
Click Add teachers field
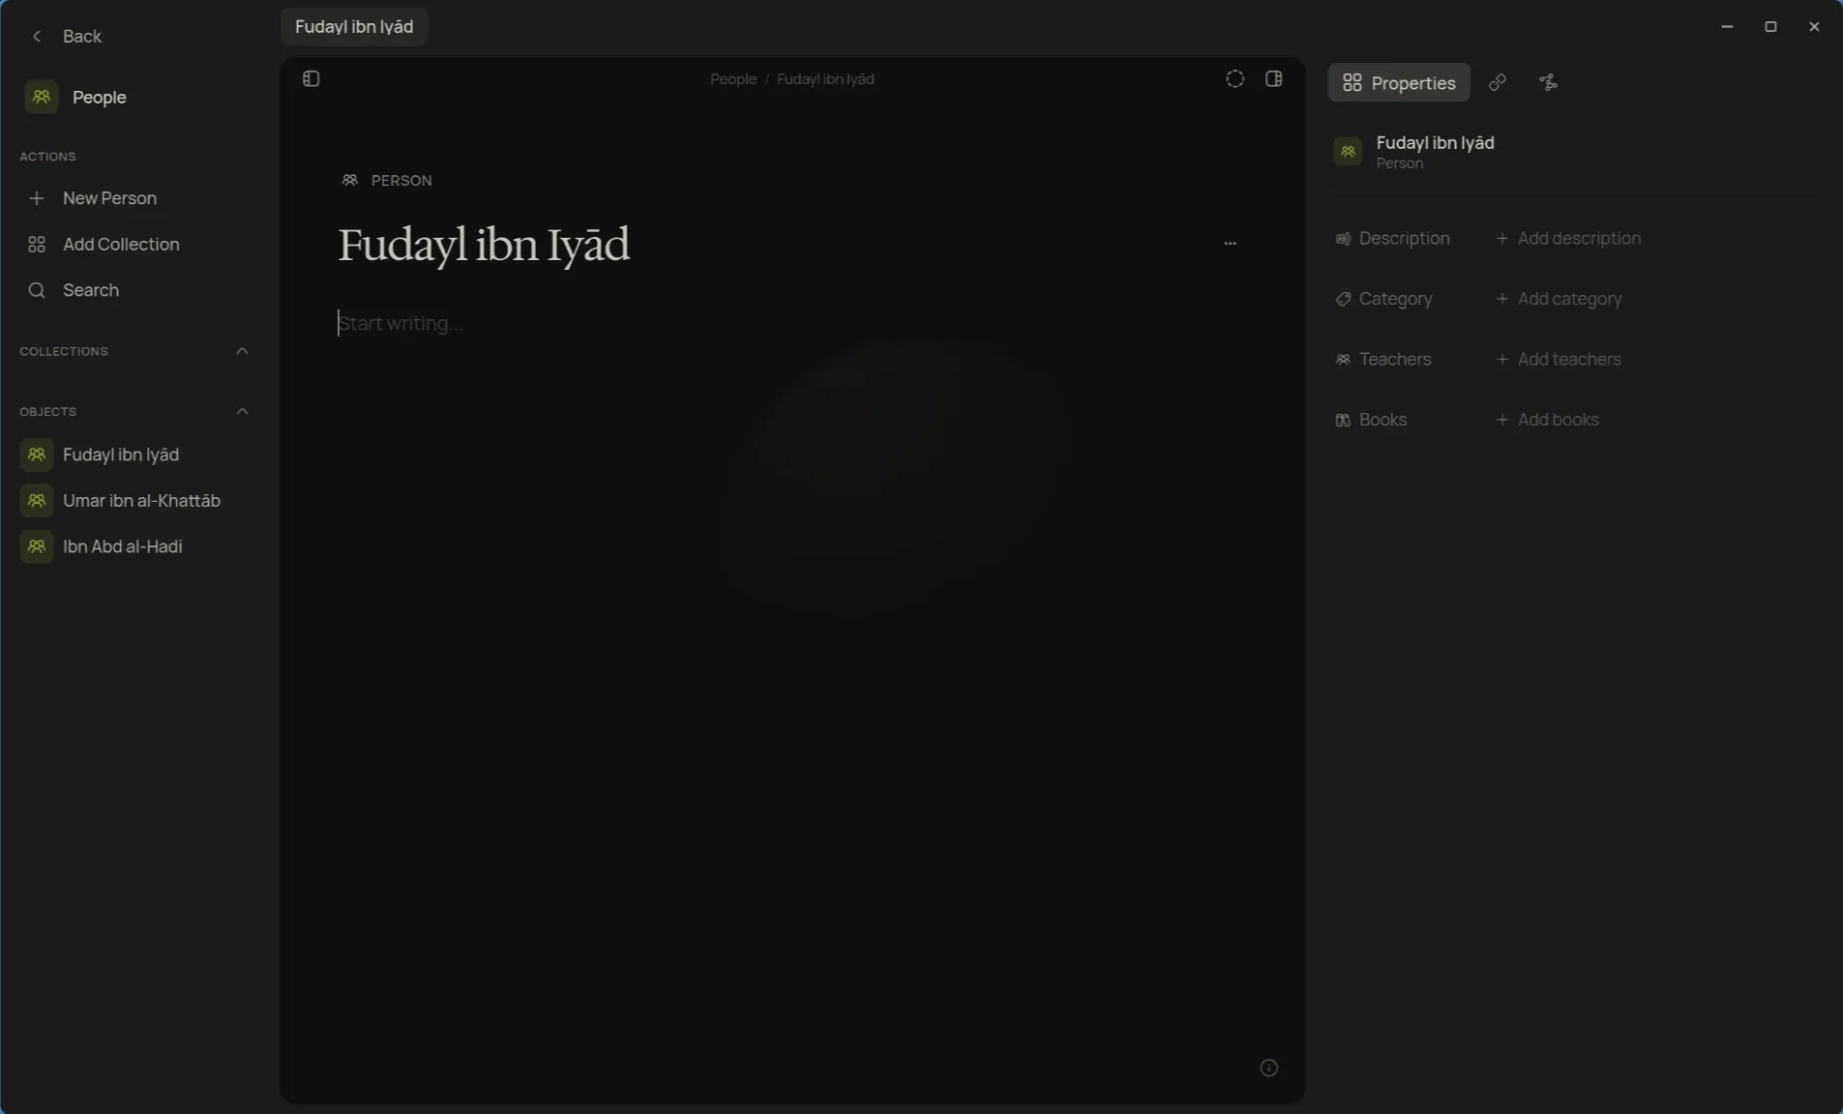pyautogui.click(x=1559, y=359)
